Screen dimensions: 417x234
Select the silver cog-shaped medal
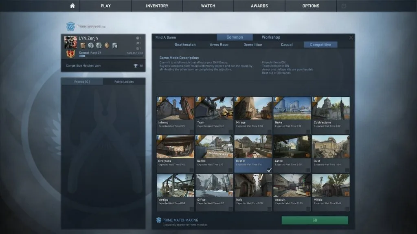tap(99, 45)
